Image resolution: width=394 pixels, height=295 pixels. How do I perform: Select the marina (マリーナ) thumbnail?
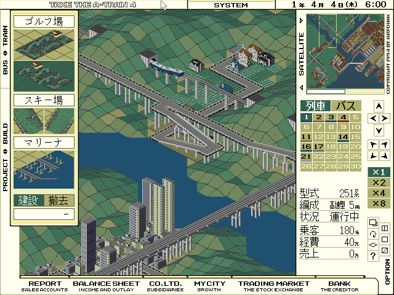pyautogui.click(x=44, y=168)
